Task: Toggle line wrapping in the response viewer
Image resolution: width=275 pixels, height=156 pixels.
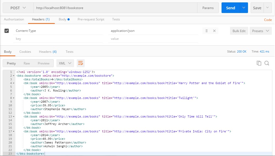Action: (81, 63)
